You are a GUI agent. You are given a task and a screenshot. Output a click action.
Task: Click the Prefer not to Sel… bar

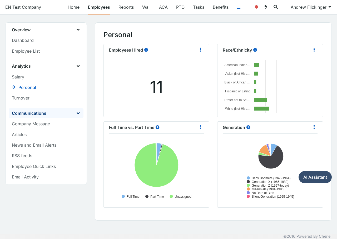coord(261,100)
